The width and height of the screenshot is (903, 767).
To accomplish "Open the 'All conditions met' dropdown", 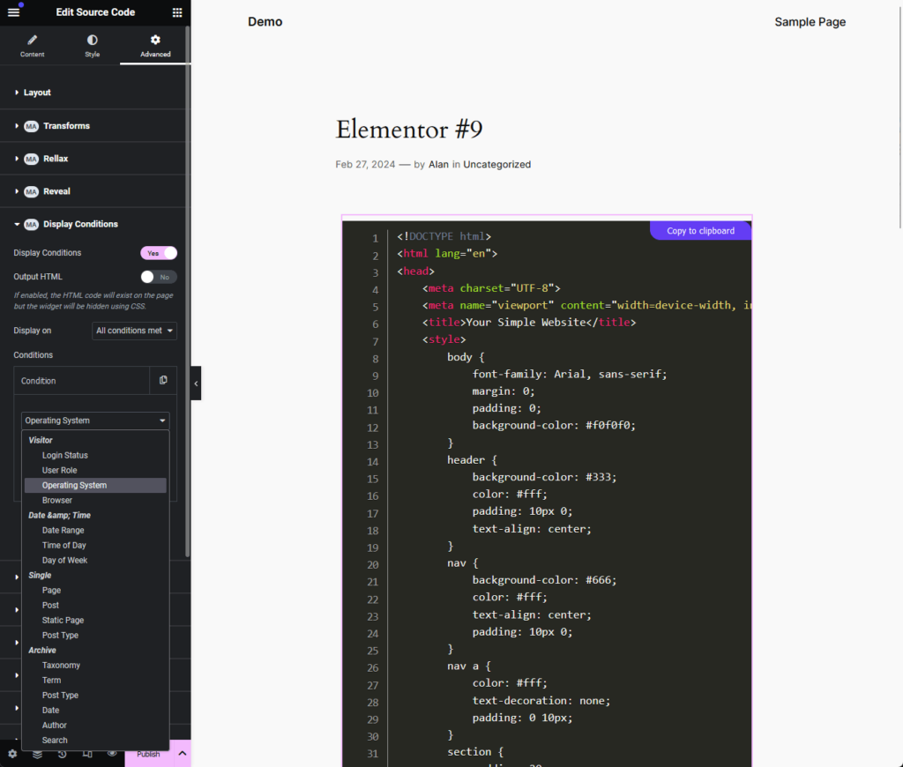I will tap(134, 331).
